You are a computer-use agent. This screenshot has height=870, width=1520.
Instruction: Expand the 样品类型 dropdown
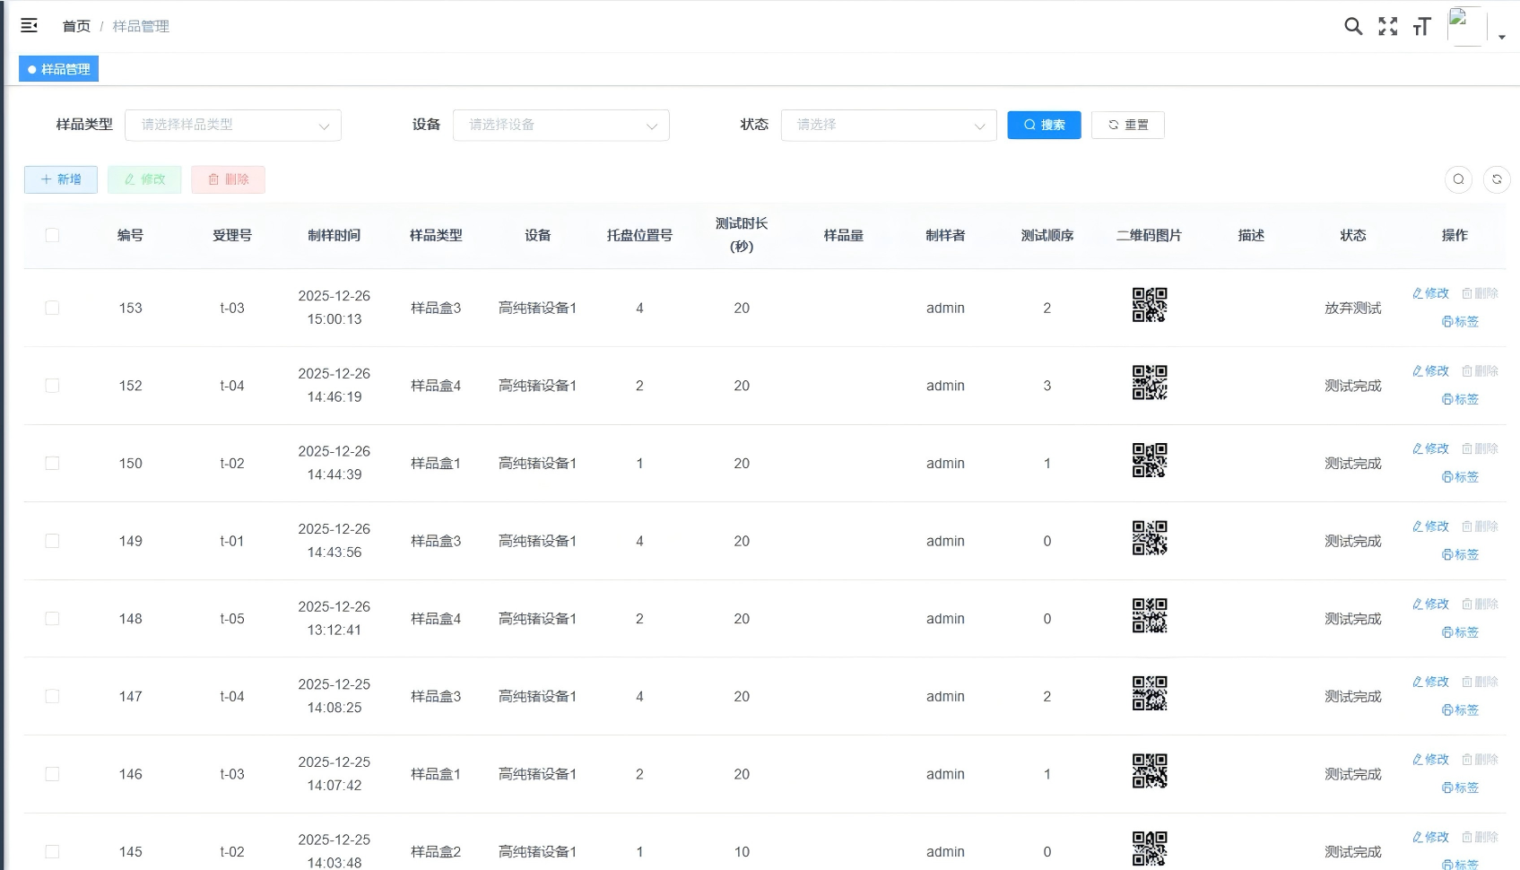pyautogui.click(x=233, y=125)
